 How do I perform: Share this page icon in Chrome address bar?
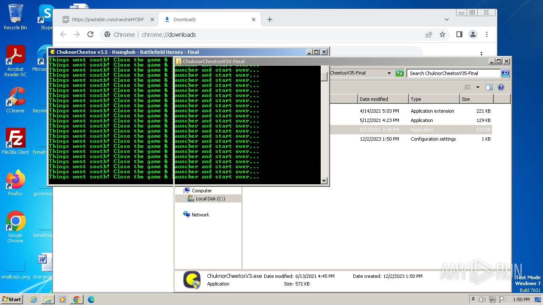[x=429, y=35]
